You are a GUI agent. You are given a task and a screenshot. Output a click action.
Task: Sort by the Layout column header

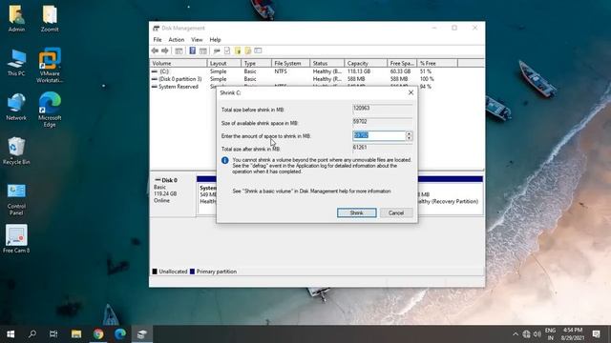(224, 63)
